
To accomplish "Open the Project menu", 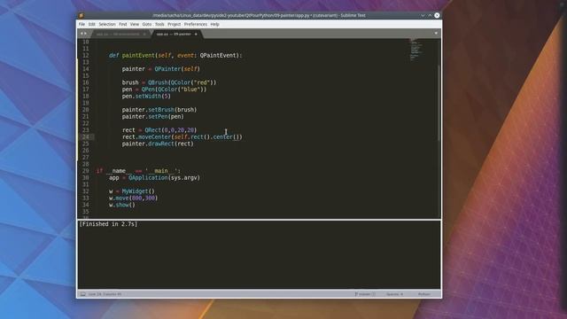I will tap(174, 24).
